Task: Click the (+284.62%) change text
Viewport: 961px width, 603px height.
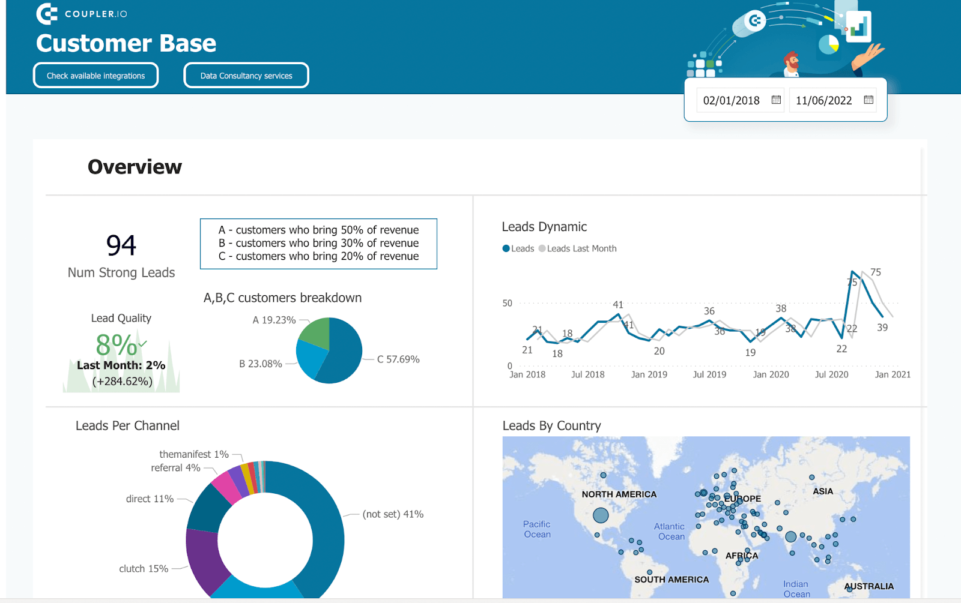Action: tap(122, 381)
